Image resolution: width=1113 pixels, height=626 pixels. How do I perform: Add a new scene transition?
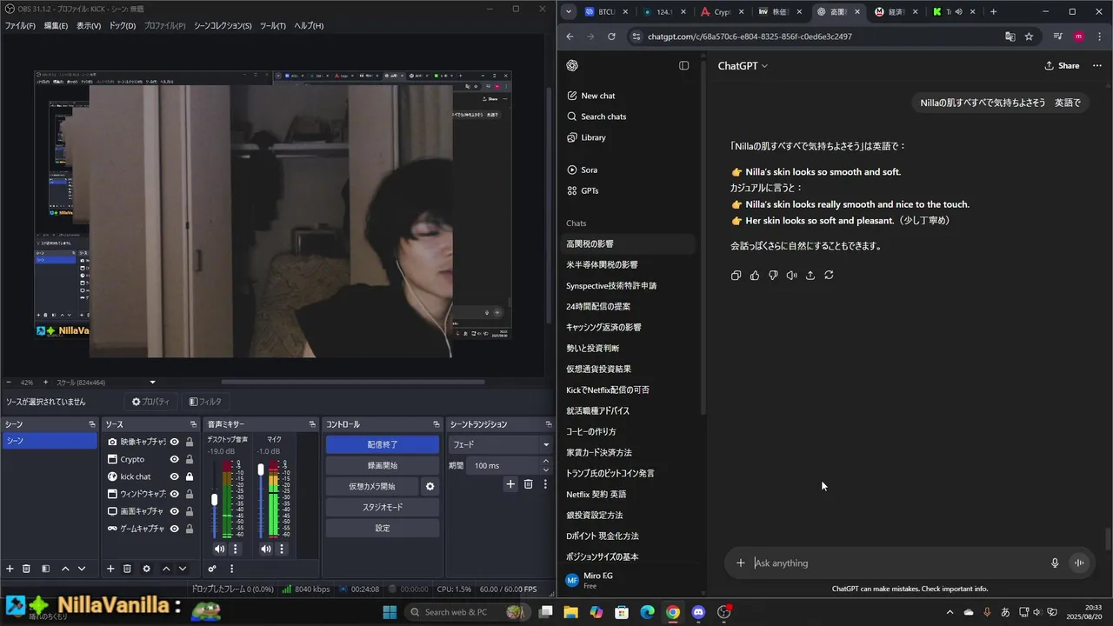point(510,484)
